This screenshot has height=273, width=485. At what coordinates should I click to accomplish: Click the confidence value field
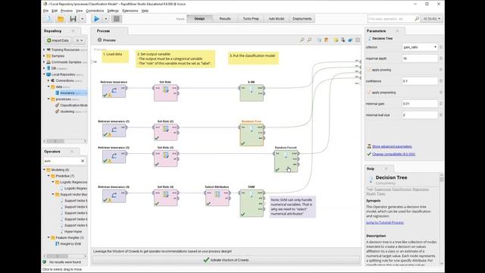[420, 81]
